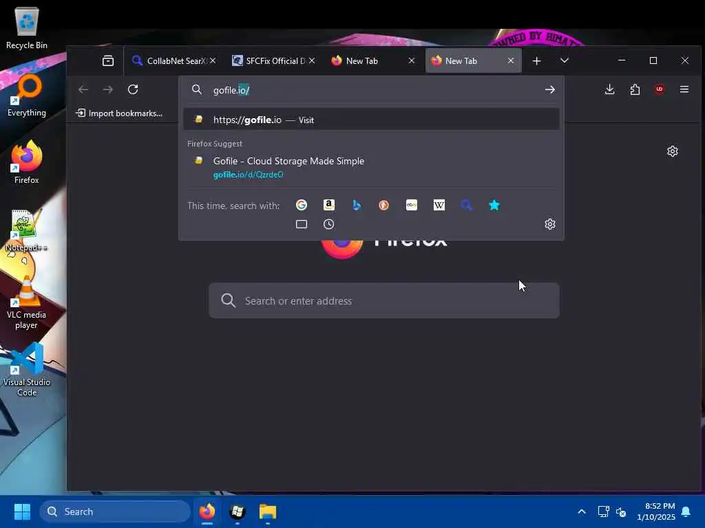The width and height of the screenshot is (705, 528).
Task: Click the Search or enter address box
Action: pos(384,300)
